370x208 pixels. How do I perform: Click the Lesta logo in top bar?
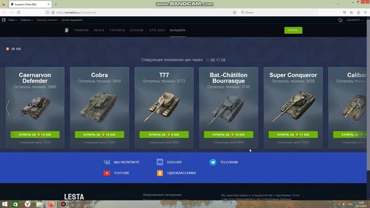pos(4,20)
